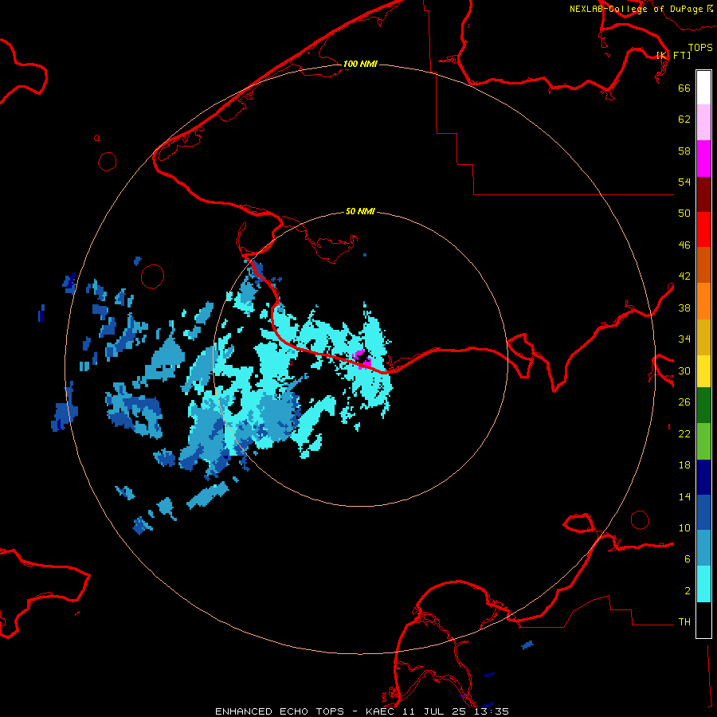The width and height of the screenshot is (717, 717).
Task: Click the TOPS legend title
Action: point(700,47)
